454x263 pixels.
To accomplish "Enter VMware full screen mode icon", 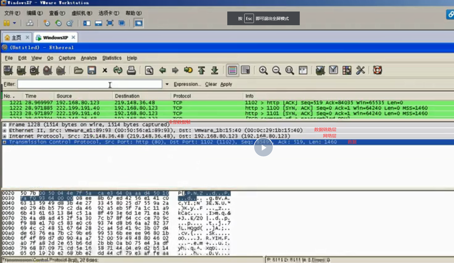I will click(x=110, y=23).
